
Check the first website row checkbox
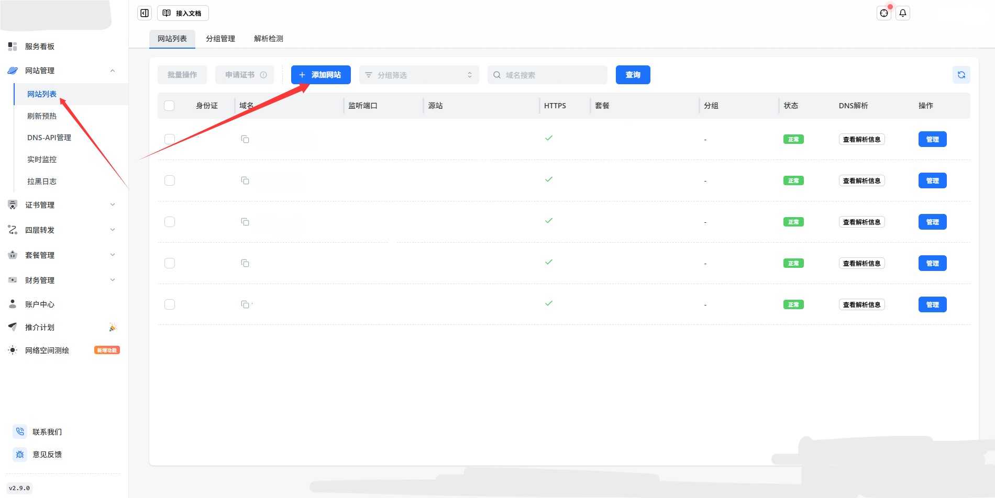click(169, 139)
